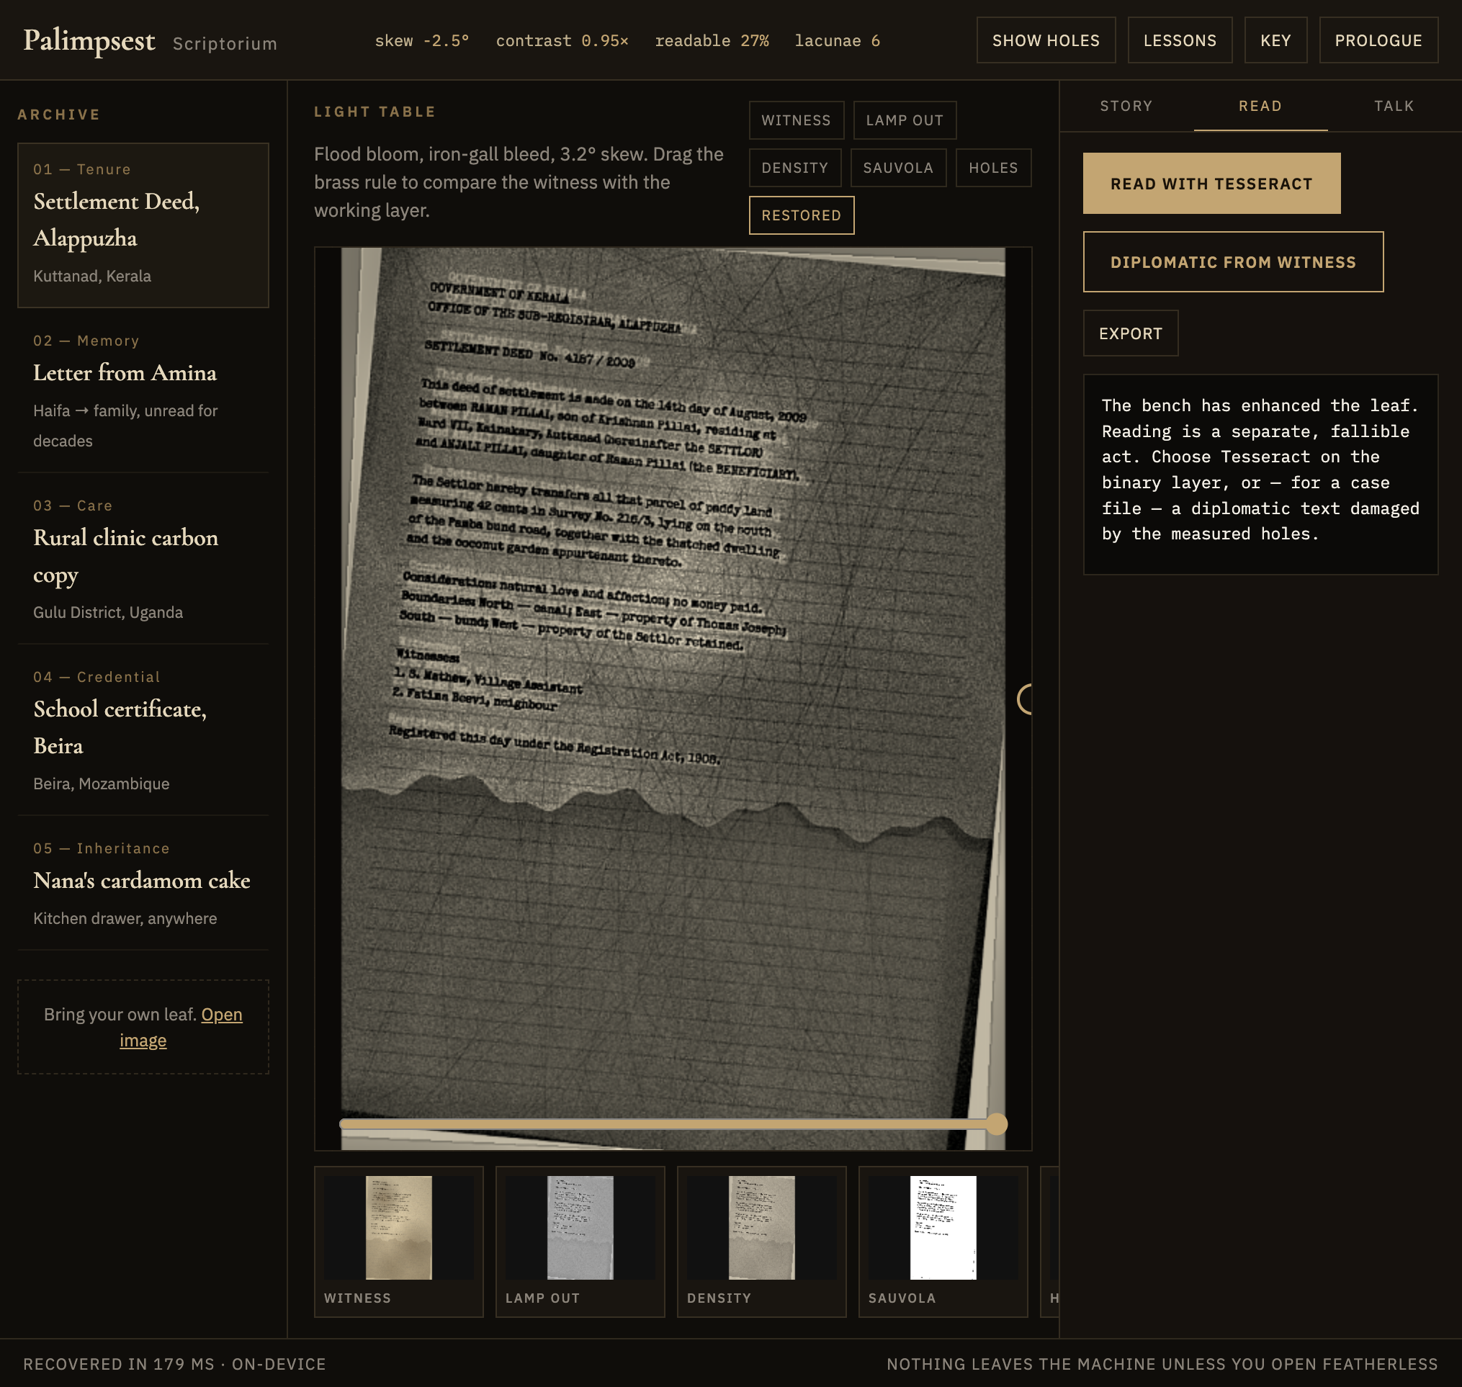Screen dimensions: 1462x1387
Task: Select the HOLES layer button
Action: pos(992,168)
